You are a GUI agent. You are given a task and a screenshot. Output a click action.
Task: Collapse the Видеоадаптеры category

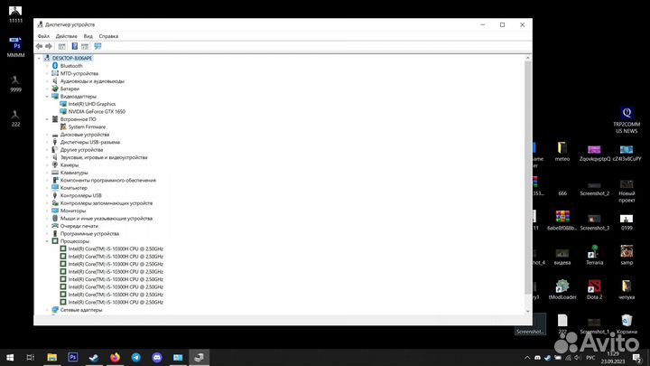coord(47,97)
